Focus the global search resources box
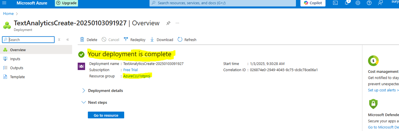 pyautogui.click(x=223, y=3)
